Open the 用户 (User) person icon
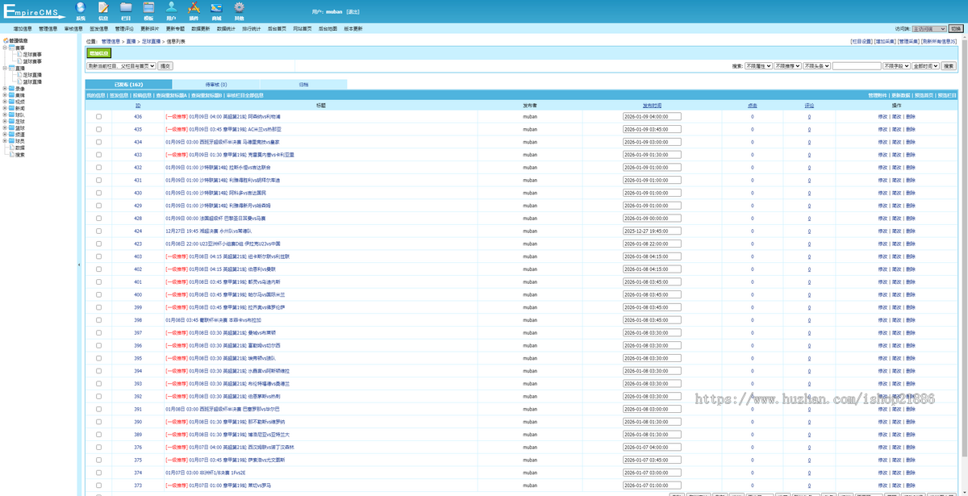The height and width of the screenshot is (496, 968). 171,8
